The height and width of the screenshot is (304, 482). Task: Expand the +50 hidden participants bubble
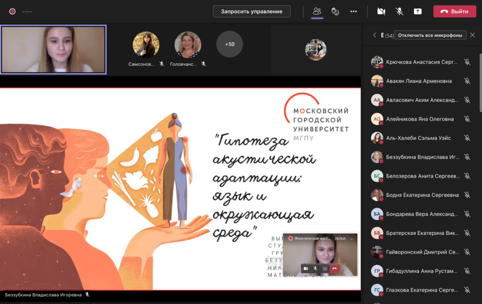[229, 44]
